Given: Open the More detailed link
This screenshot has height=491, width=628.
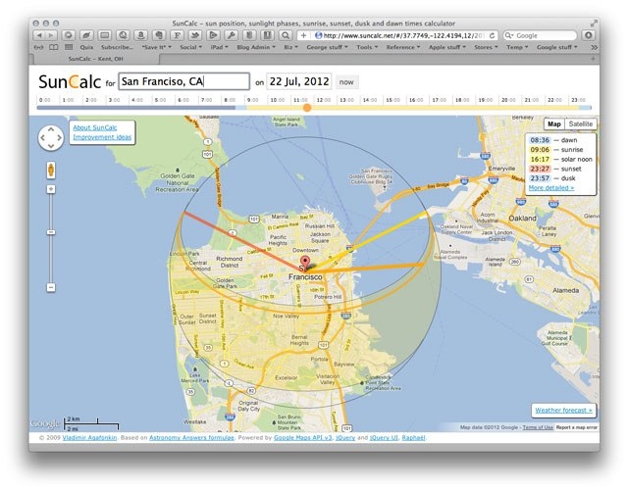Looking at the screenshot, I should pyautogui.click(x=550, y=187).
